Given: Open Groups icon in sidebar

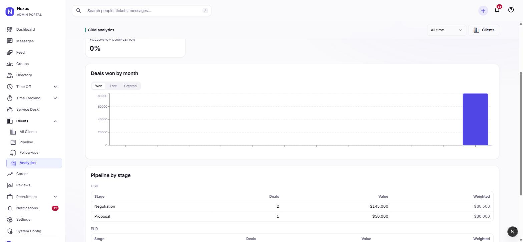Looking at the screenshot, I should coord(10,64).
